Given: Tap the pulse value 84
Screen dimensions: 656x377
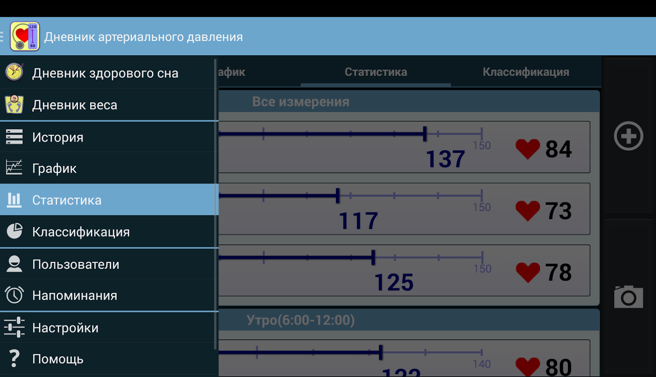Looking at the screenshot, I should [x=559, y=149].
